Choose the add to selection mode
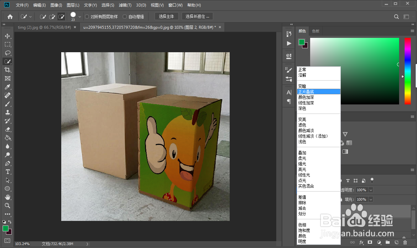 tap(52, 17)
